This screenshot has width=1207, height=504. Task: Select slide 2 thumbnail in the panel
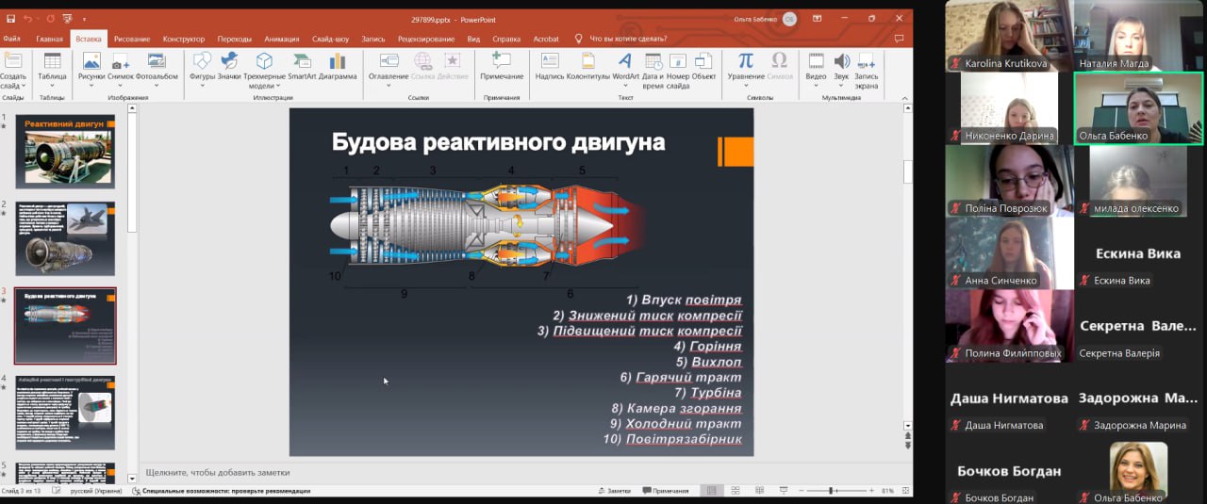pyautogui.click(x=65, y=238)
